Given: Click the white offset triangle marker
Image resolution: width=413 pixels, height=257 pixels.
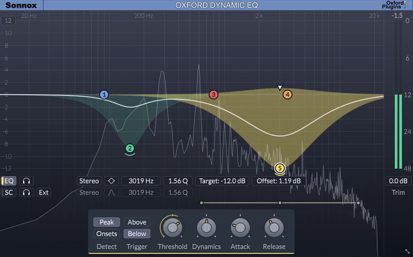Looking at the screenshot, I should (280, 88).
